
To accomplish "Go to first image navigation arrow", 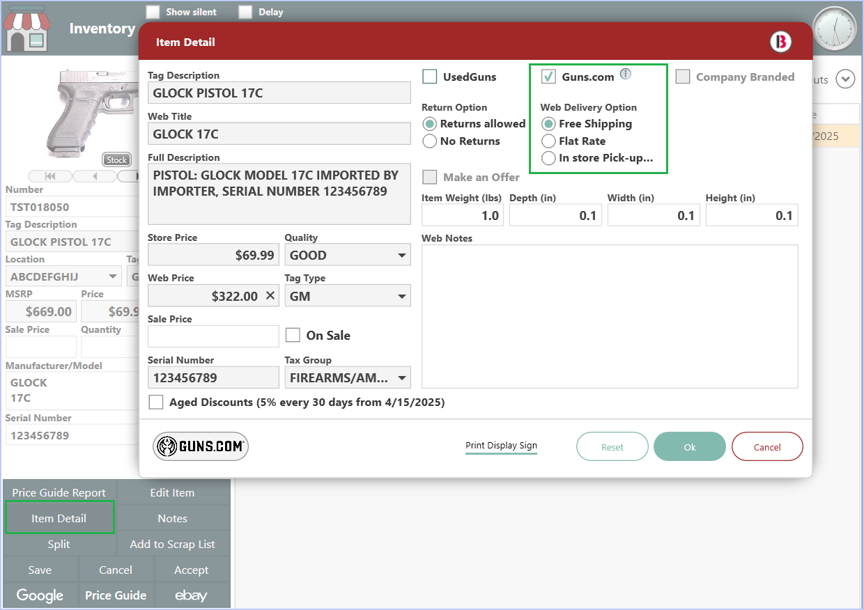I will [x=50, y=176].
